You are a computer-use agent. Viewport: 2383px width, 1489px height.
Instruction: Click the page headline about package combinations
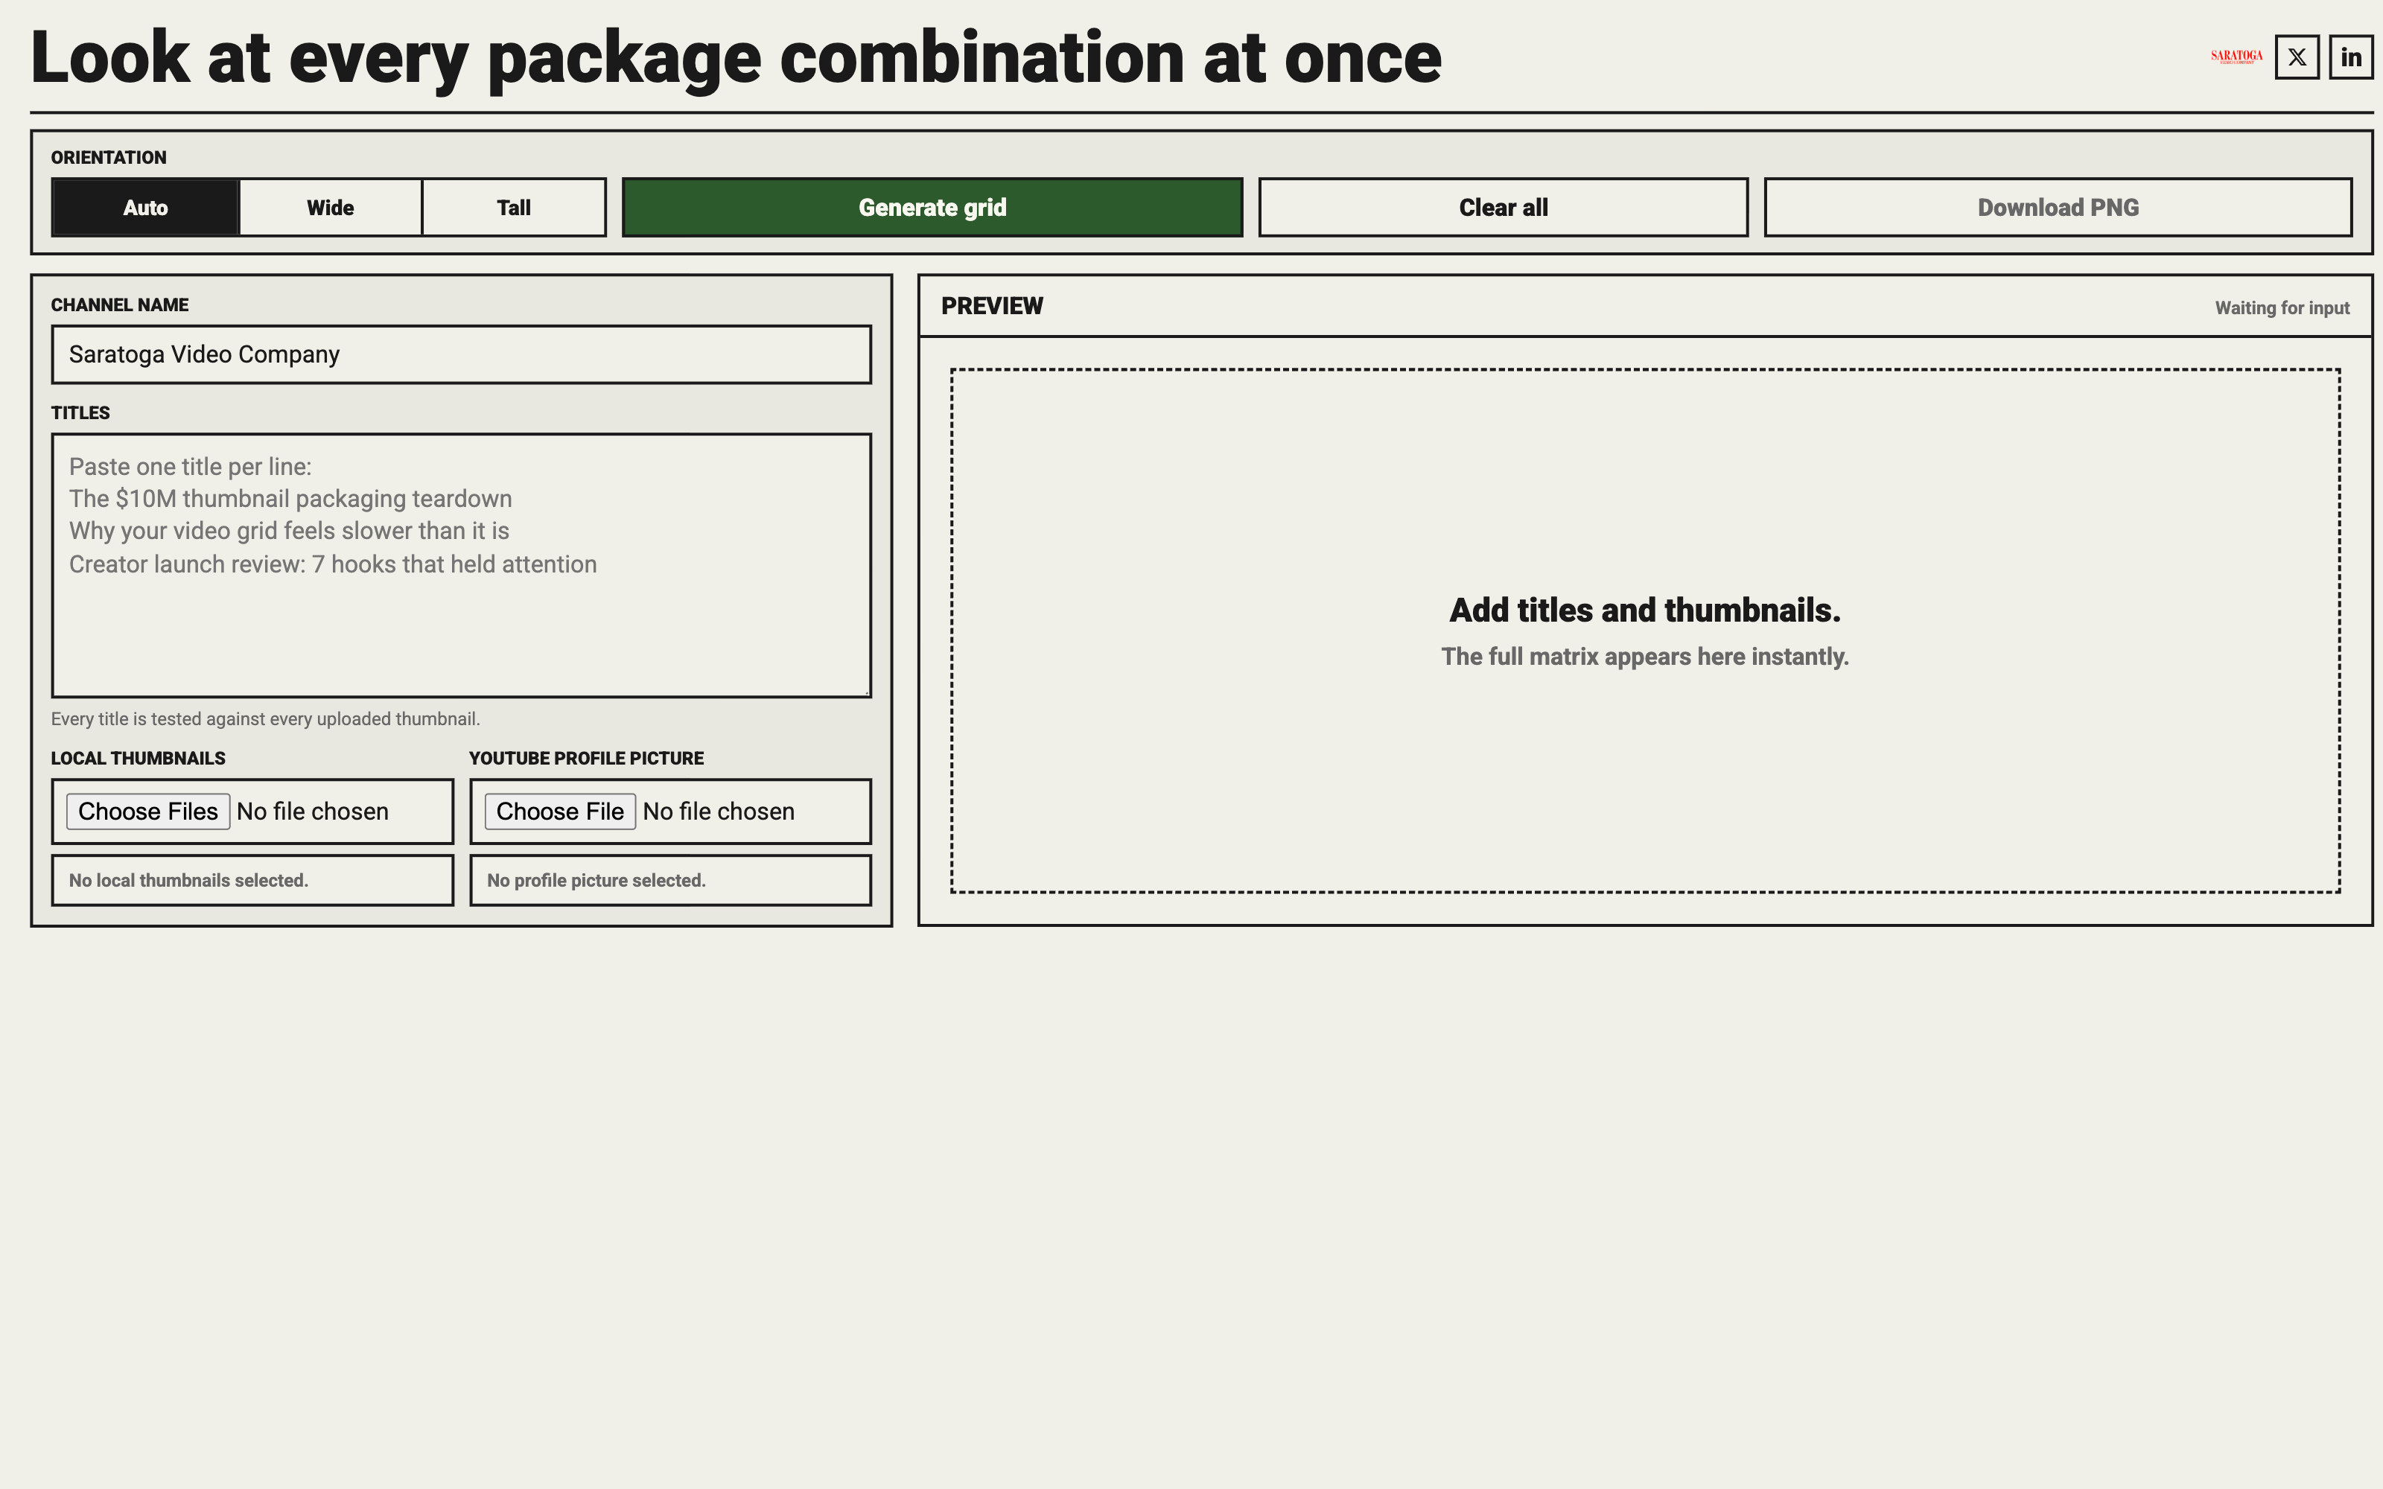pyautogui.click(x=736, y=57)
